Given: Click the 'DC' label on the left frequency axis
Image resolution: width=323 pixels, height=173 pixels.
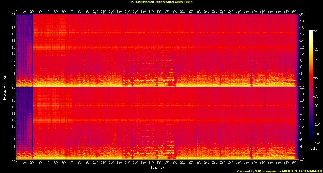Looking at the screenshot, I should click(x=13, y=159).
